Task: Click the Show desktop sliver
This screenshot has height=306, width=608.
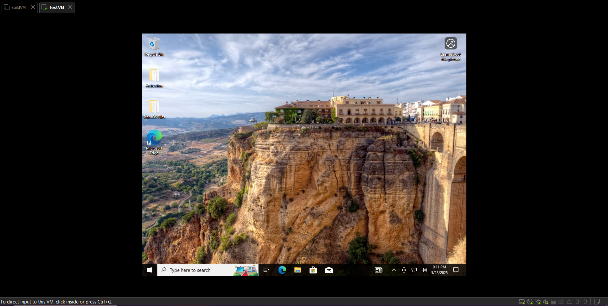Action: (465, 270)
